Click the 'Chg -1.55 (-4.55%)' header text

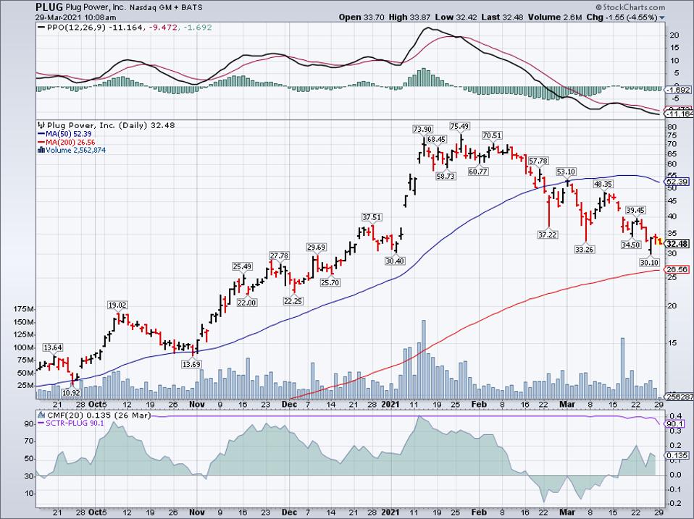622,17
